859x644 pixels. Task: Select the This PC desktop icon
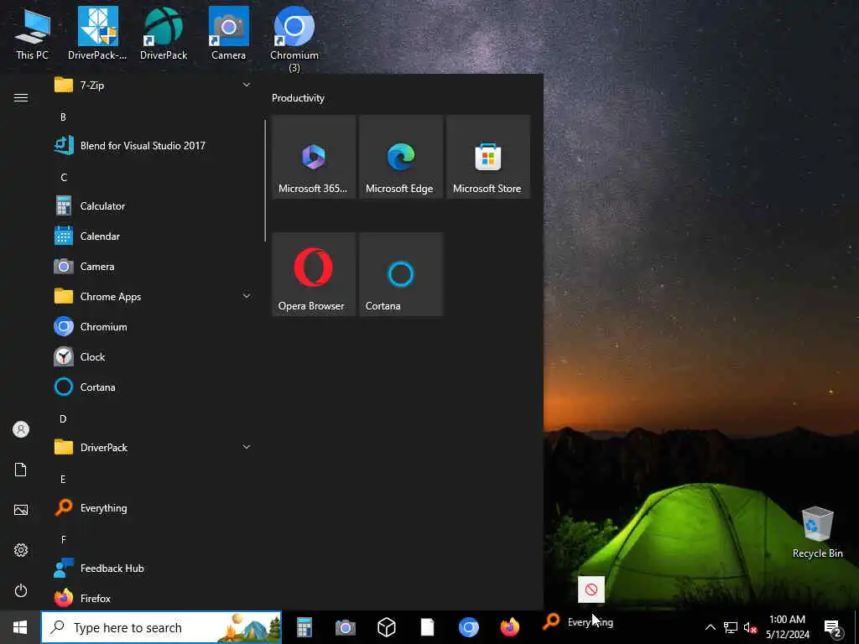[x=33, y=34]
